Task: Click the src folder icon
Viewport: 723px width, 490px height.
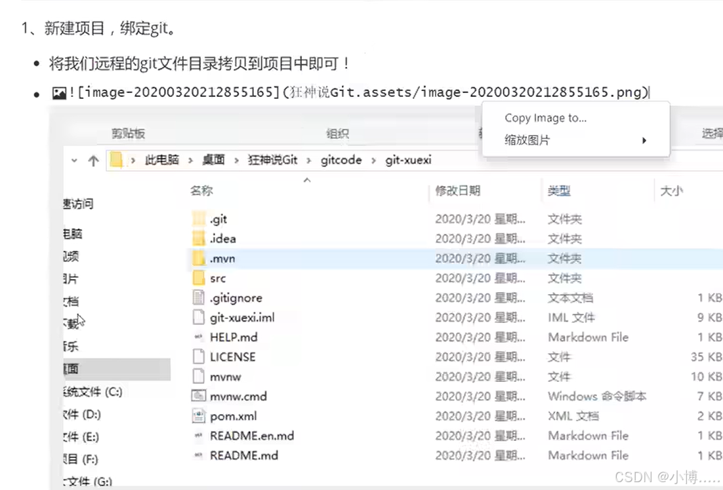Action: point(199,278)
